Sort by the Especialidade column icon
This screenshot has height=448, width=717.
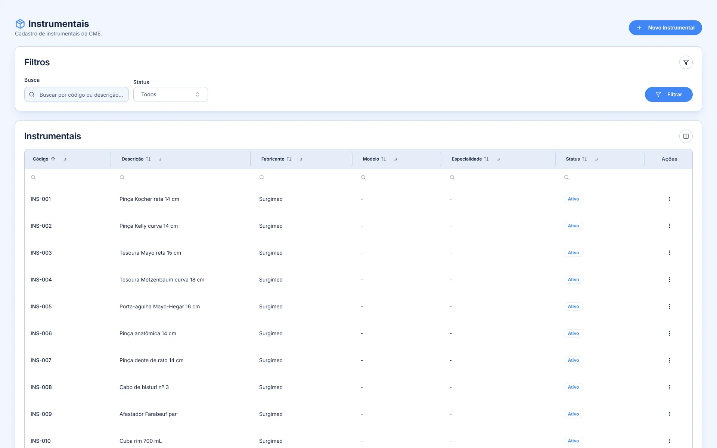tap(486, 159)
